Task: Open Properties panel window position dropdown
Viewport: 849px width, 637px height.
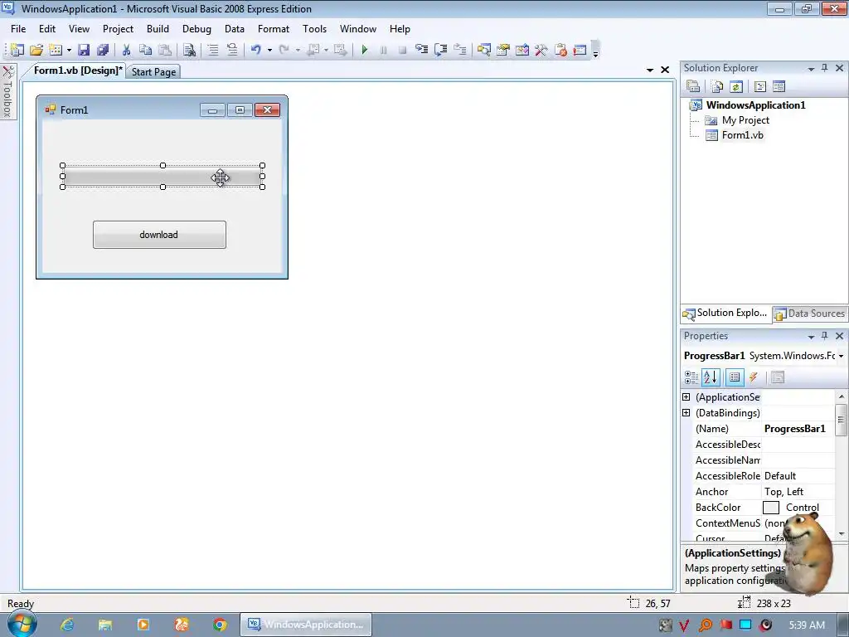Action: 811,337
